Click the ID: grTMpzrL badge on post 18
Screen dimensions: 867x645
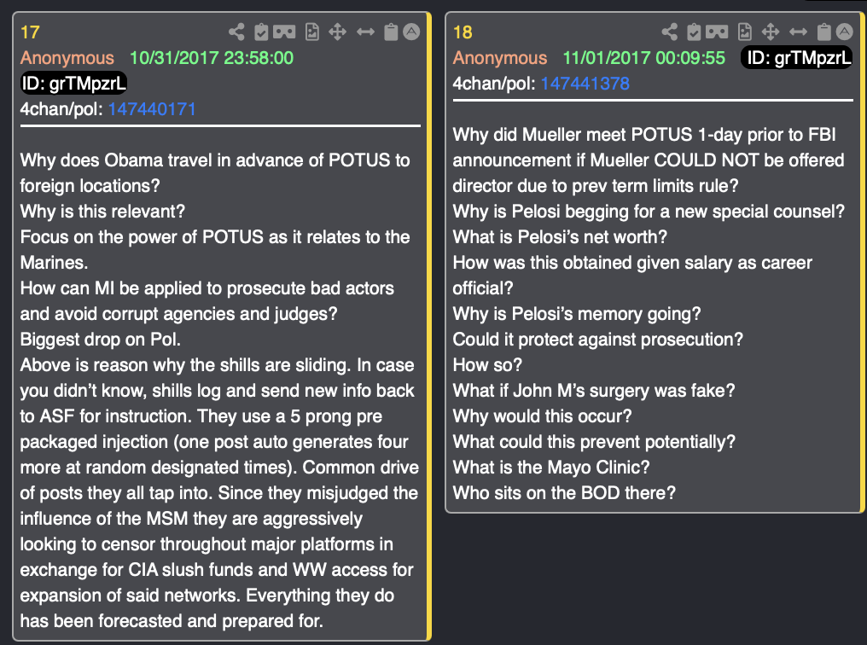click(797, 57)
